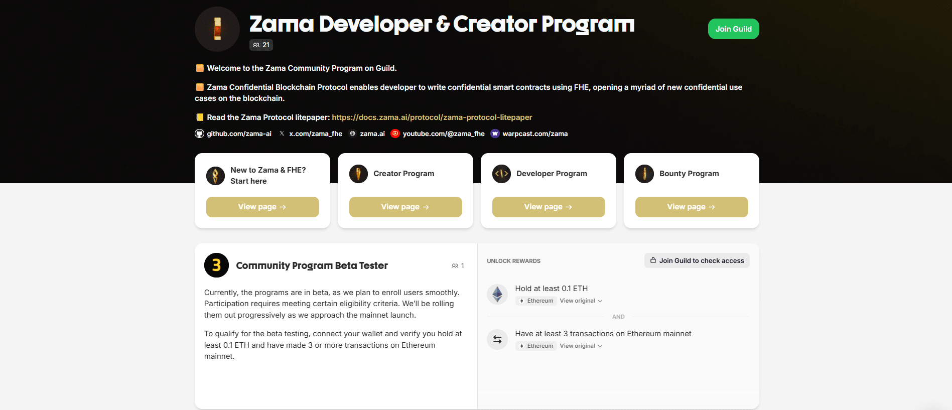
Task: Click the Developer Program code icon
Action: coord(501,174)
